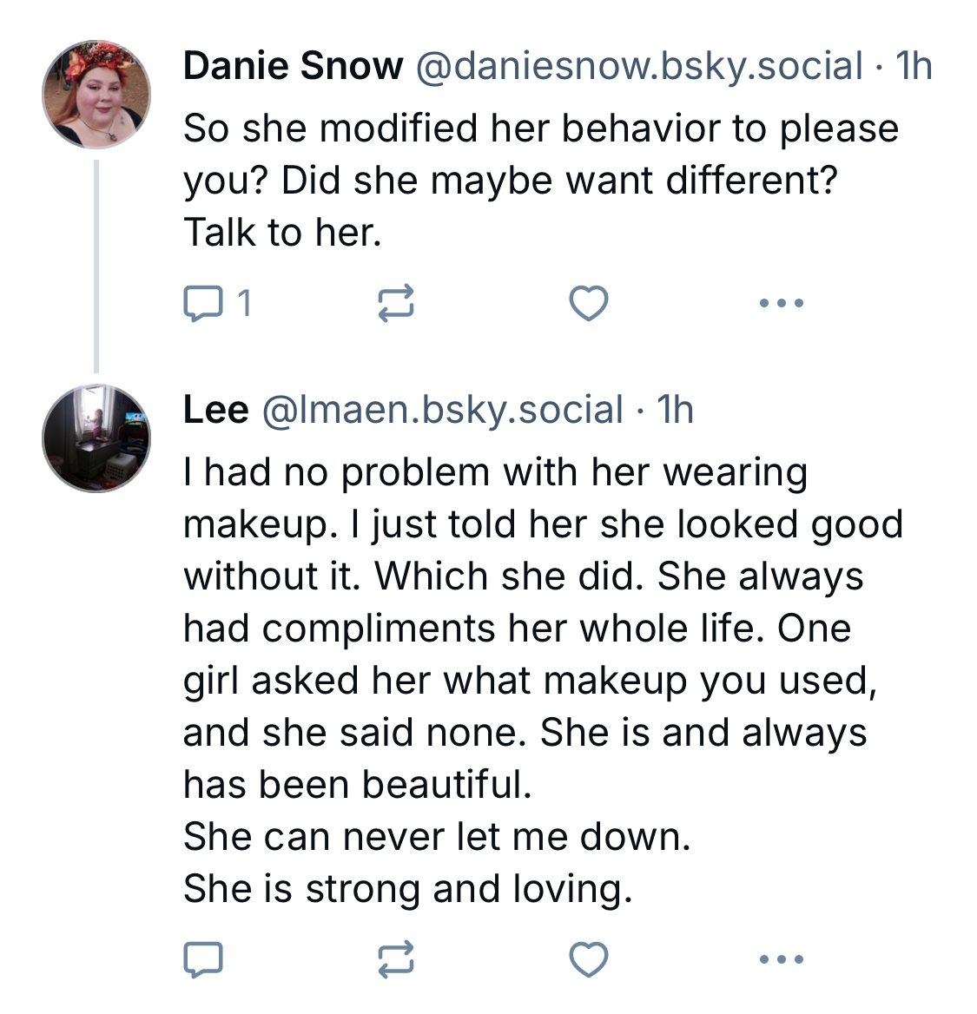Repost Danie Snow's post
The image size is (977, 1014).
pyautogui.click(x=395, y=303)
